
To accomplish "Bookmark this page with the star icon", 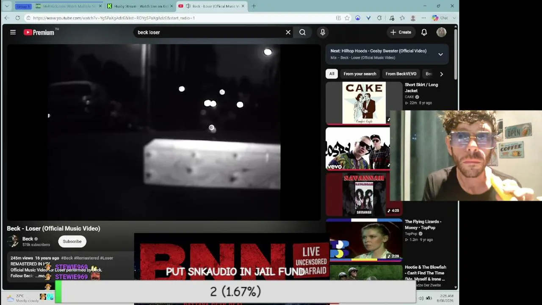I will 347,18.
